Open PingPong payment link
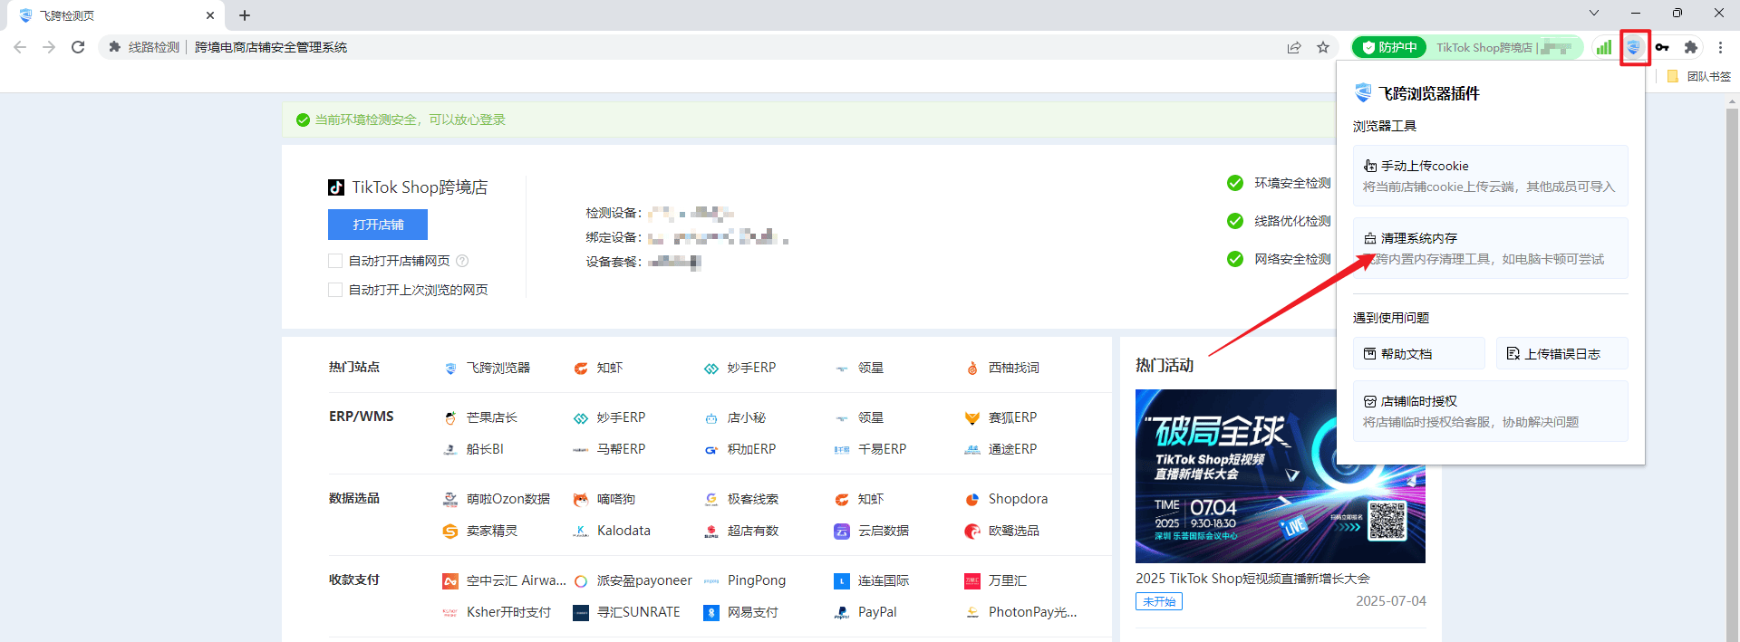The image size is (1740, 642). click(x=745, y=580)
